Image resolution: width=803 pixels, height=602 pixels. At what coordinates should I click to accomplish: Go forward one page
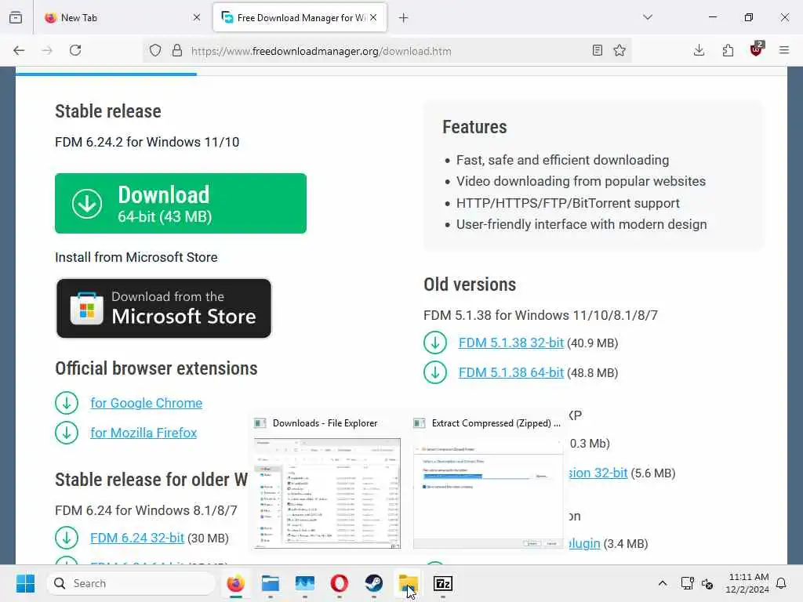click(x=47, y=50)
